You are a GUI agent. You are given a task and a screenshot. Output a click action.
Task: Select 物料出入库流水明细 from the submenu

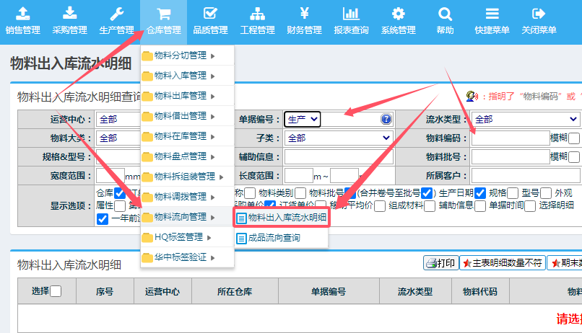(x=282, y=217)
